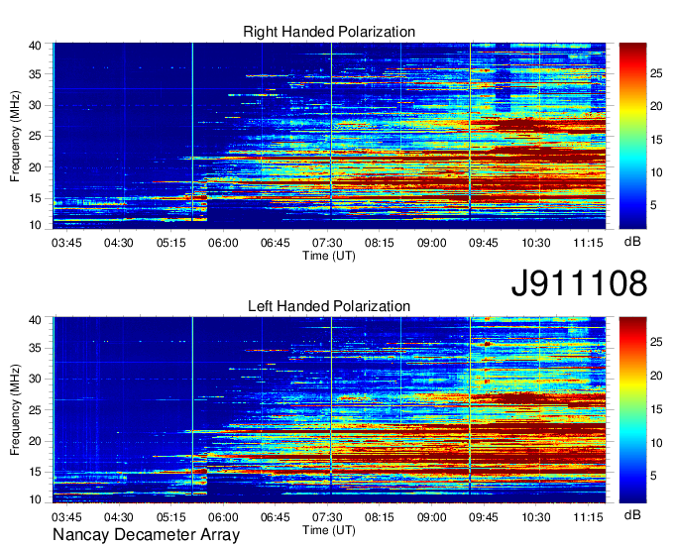Click the 06:00 tick of Right Handed plot
The width and height of the screenshot is (674, 547).
223,243
